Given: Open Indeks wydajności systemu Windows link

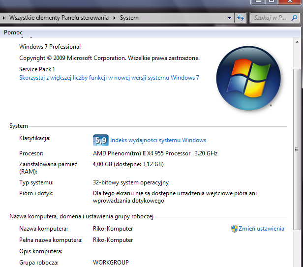Looking at the screenshot, I should [158, 140].
